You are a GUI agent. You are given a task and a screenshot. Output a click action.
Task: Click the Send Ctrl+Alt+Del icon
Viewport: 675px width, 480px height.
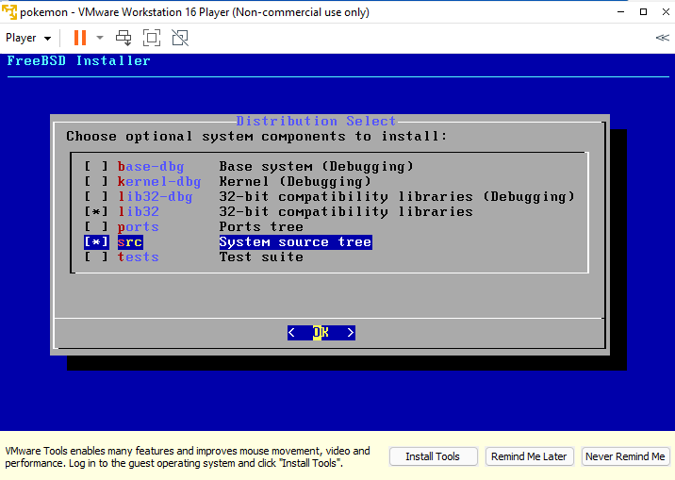click(x=123, y=38)
